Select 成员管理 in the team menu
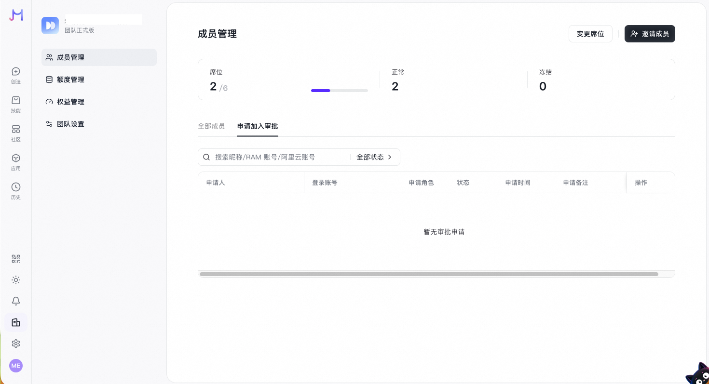This screenshot has width=709, height=384. (99, 57)
